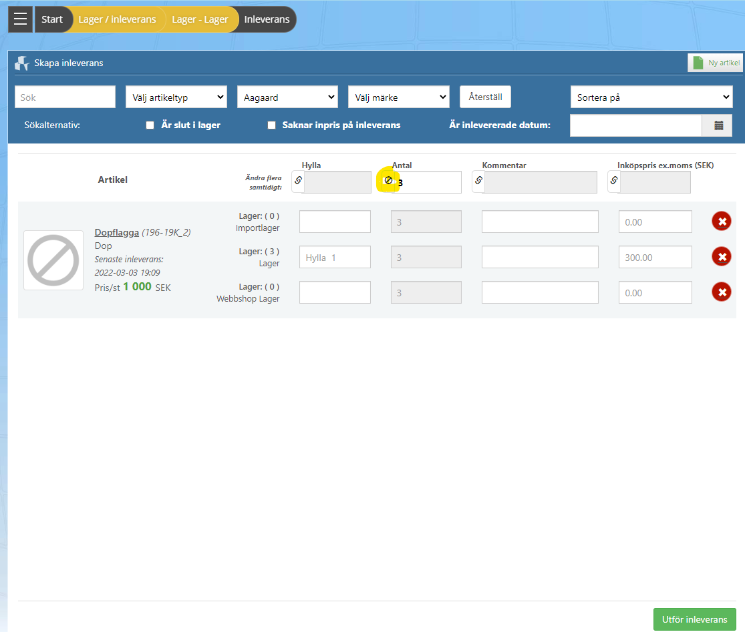
Task: Open the 'Sortera på' dropdown
Action: point(651,97)
